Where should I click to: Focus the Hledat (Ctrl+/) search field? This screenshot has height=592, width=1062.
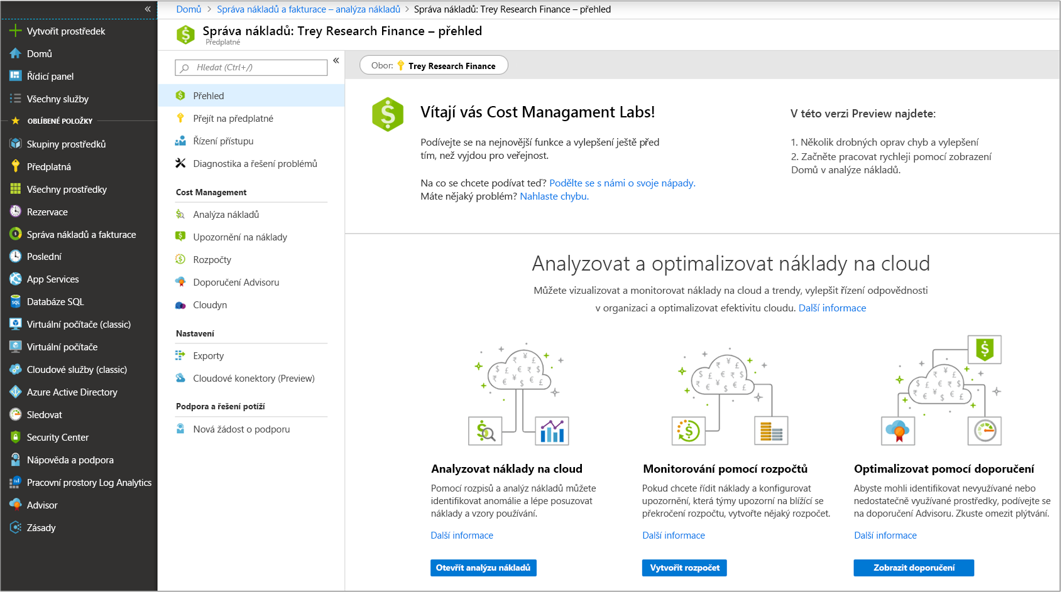tap(251, 67)
